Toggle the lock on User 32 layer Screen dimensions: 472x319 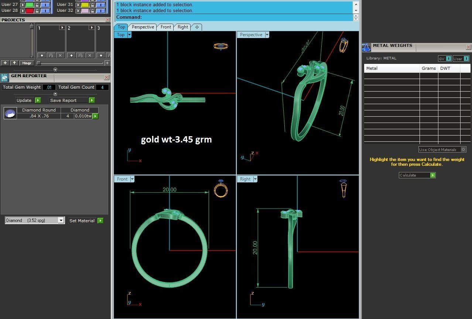[92, 11]
